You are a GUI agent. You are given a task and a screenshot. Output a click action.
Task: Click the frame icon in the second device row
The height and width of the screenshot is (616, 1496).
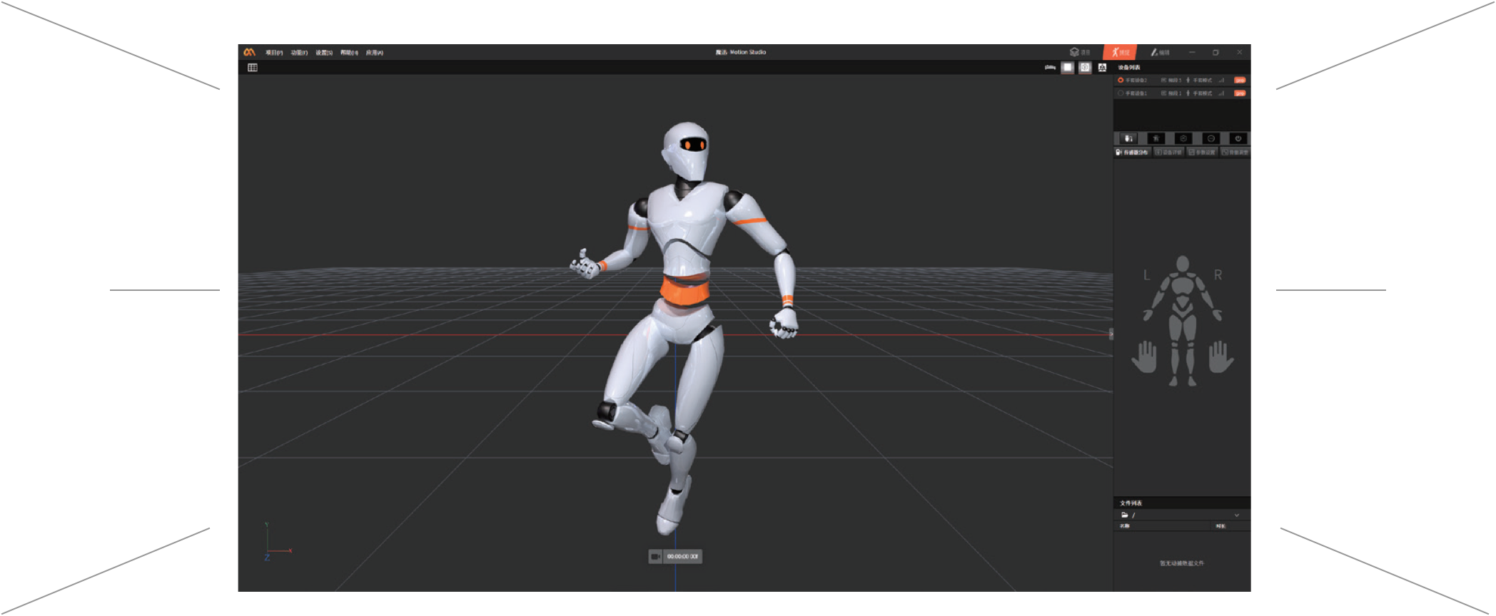tap(1164, 93)
